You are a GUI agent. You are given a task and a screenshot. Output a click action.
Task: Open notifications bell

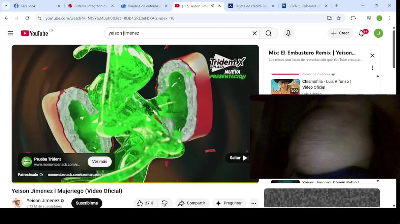(362, 33)
